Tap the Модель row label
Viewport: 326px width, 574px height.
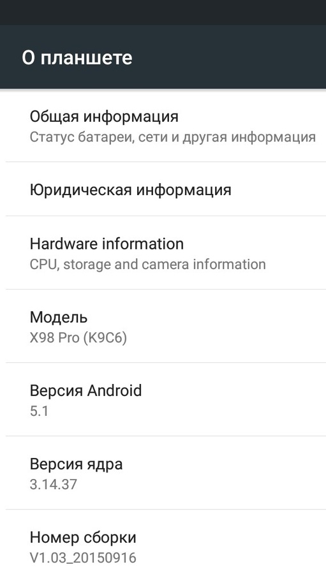(59, 317)
